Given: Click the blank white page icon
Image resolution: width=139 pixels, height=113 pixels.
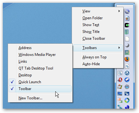Looking at the screenshot, I should click(x=127, y=39).
